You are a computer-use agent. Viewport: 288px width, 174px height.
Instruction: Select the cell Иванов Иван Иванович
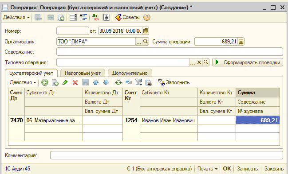click(x=169, y=120)
